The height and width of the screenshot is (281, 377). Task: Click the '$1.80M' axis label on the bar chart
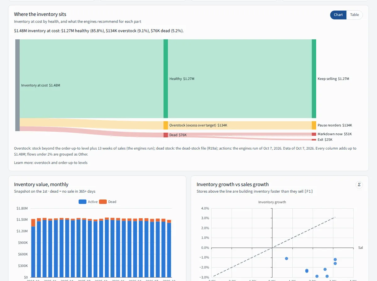click(22, 208)
